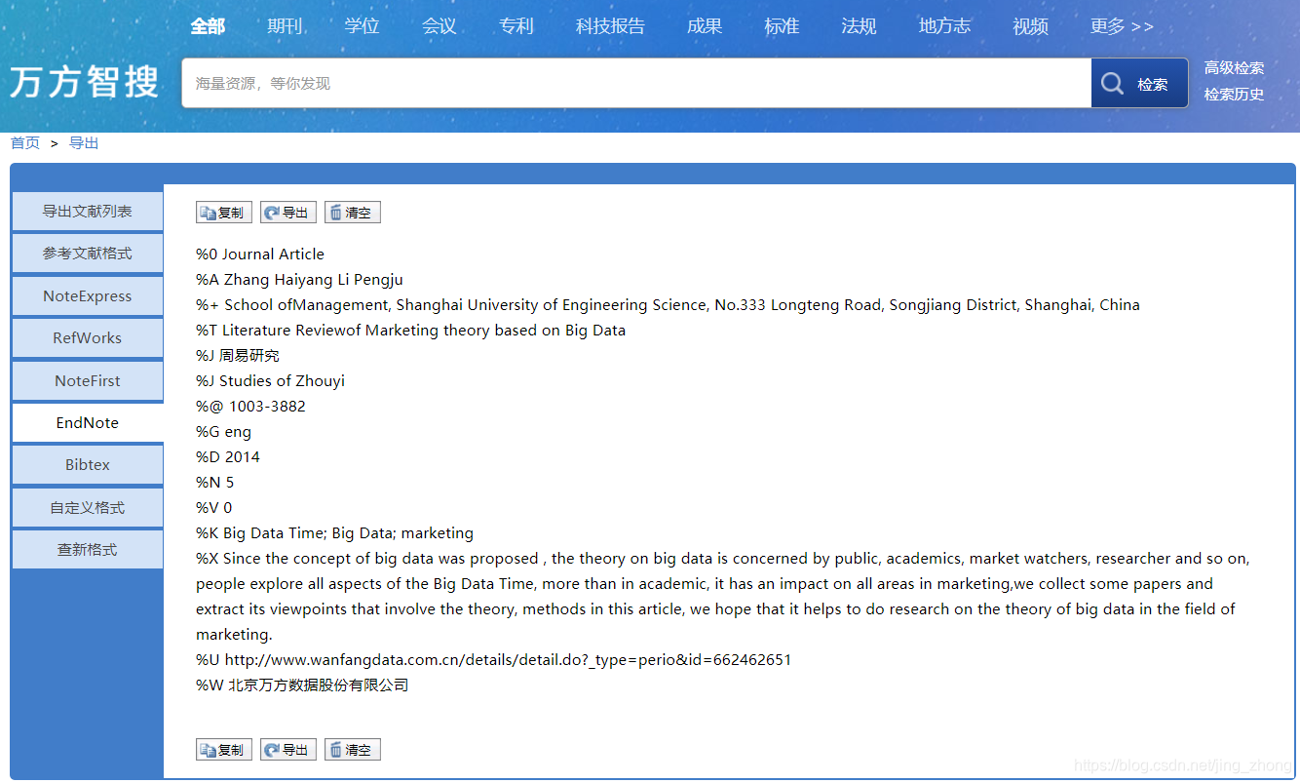Screen dimensions: 1300x783
Task: Select the EndNote format item
Action: click(88, 423)
